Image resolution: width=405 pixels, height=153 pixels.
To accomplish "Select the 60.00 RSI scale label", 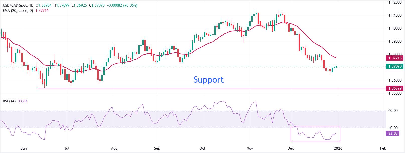I will 393,111.
